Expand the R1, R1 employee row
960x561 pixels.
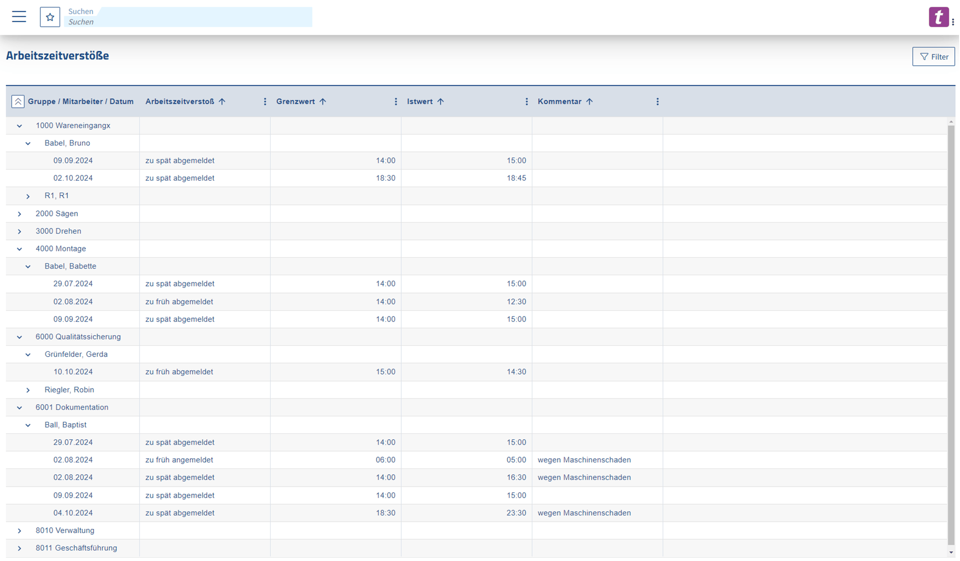[28, 196]
